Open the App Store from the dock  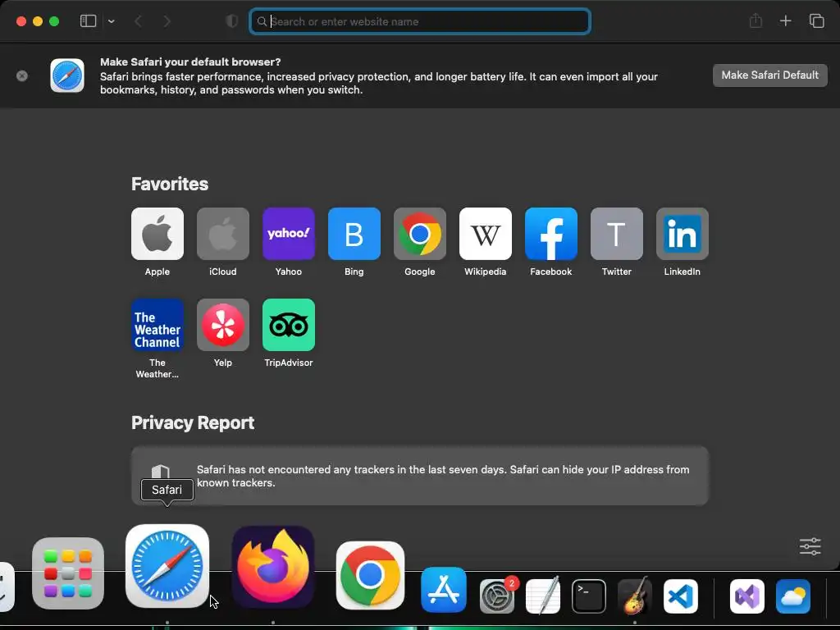[444, 590]
